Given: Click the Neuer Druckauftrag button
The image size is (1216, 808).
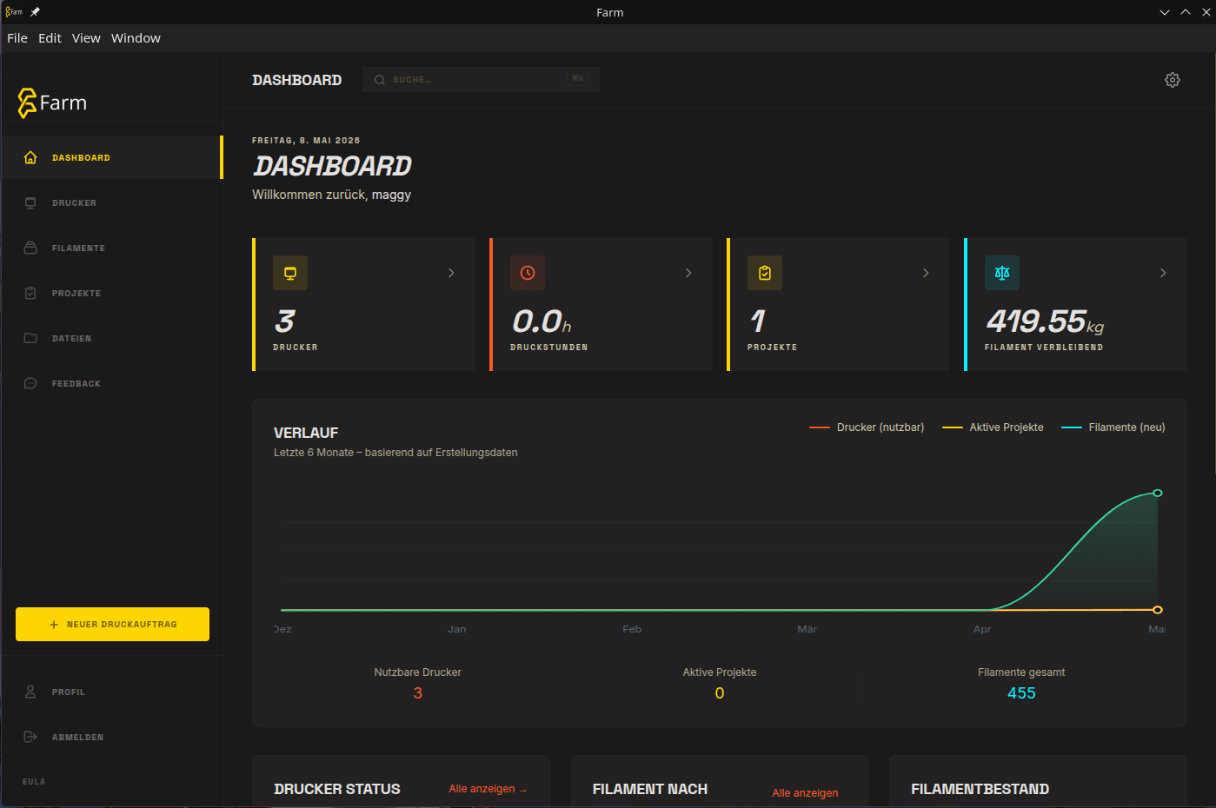Looking at the screenshot, I should (x=112, y=624).
